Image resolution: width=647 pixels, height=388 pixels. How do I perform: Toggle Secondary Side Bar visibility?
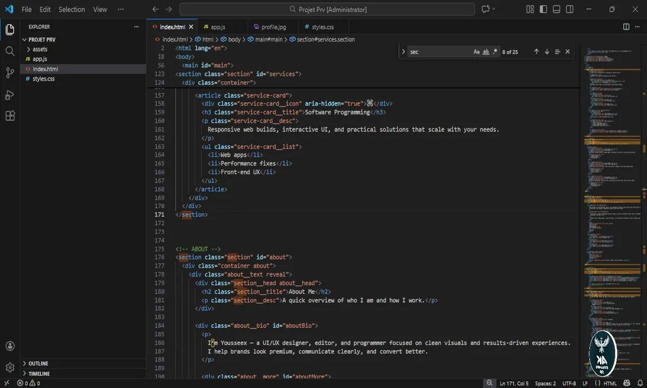(569, 9)
